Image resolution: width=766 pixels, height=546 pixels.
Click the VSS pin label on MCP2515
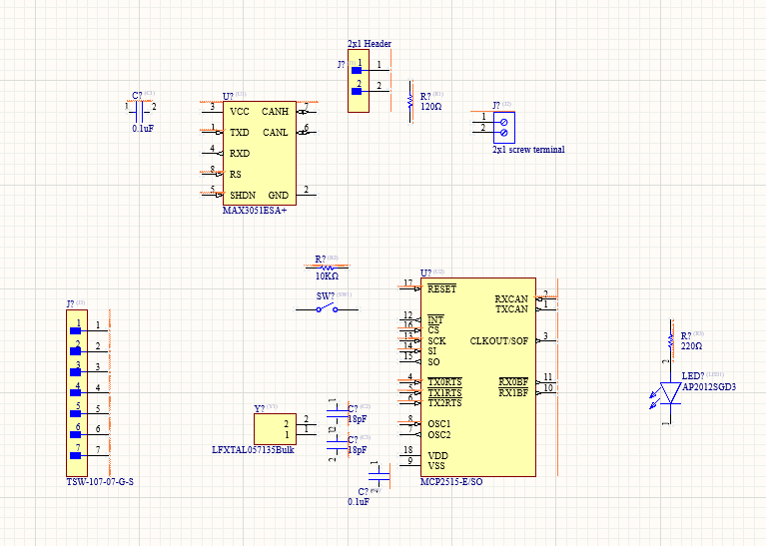(436, 466)
